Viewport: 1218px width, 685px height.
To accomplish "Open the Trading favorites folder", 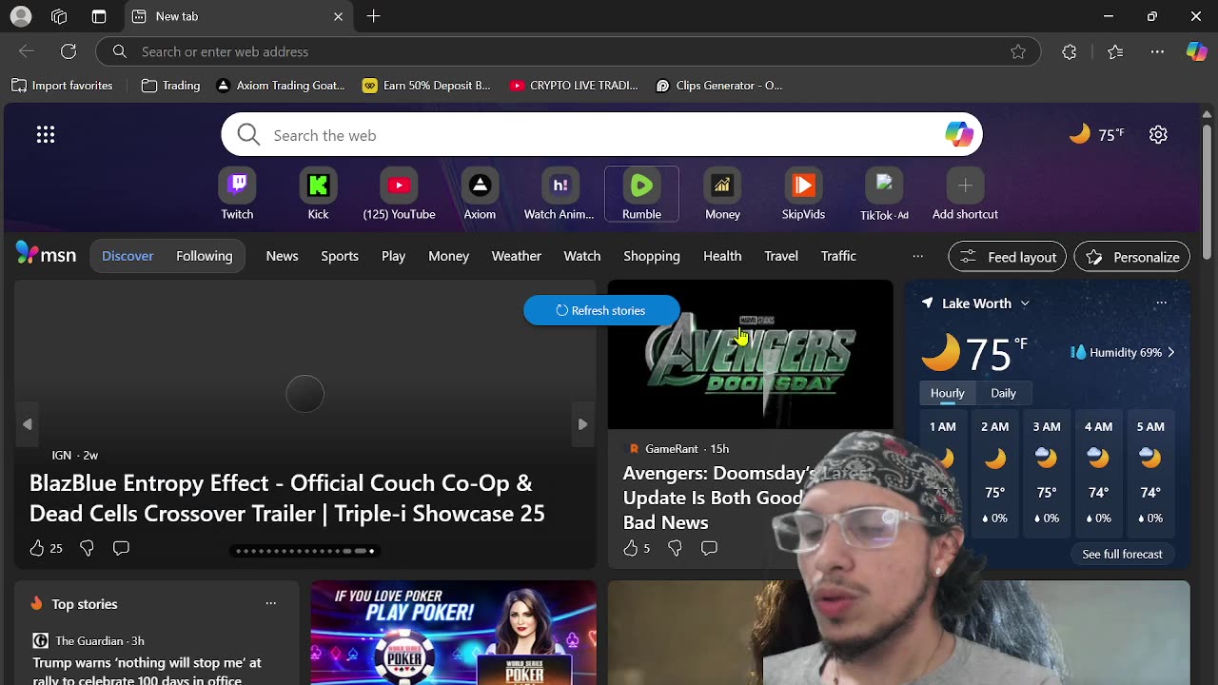I will point(170,86).
